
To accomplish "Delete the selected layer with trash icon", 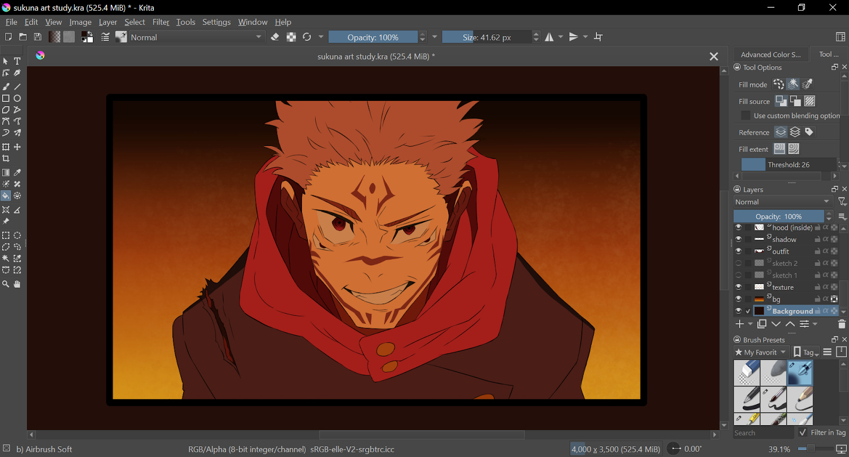I will click(842, 324).
